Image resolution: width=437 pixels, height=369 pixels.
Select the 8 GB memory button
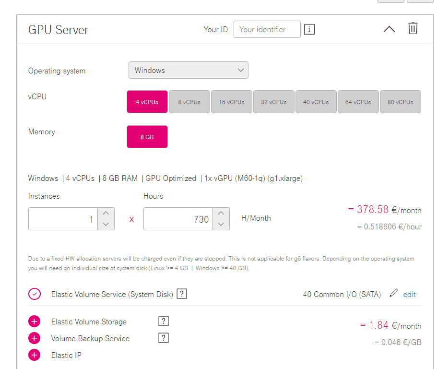pyautogui.click(x=147, y=137)
